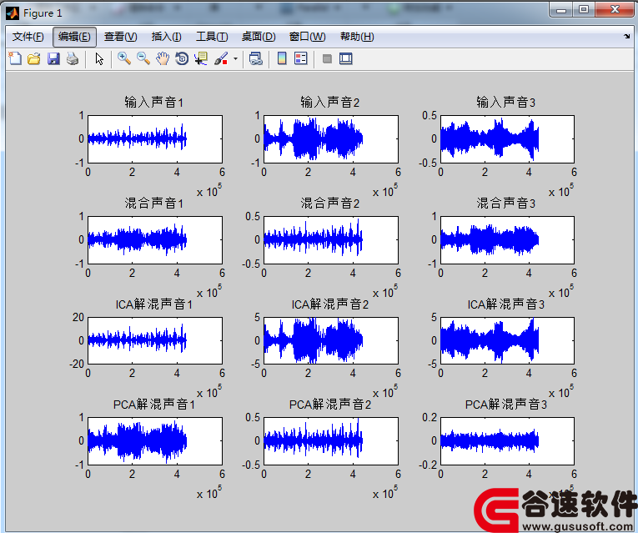The image size is (638, 533).
Task: Enable the Rotate 3D tool
Action: tap(182, 58)
